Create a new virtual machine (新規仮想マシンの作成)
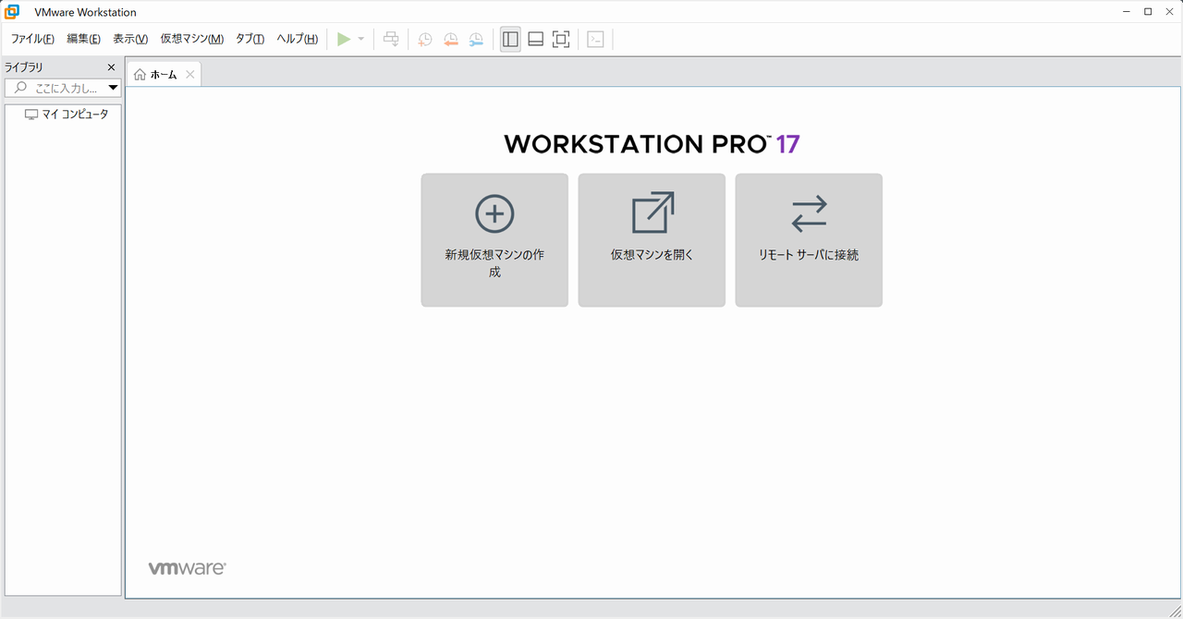 tap(494, 239)
